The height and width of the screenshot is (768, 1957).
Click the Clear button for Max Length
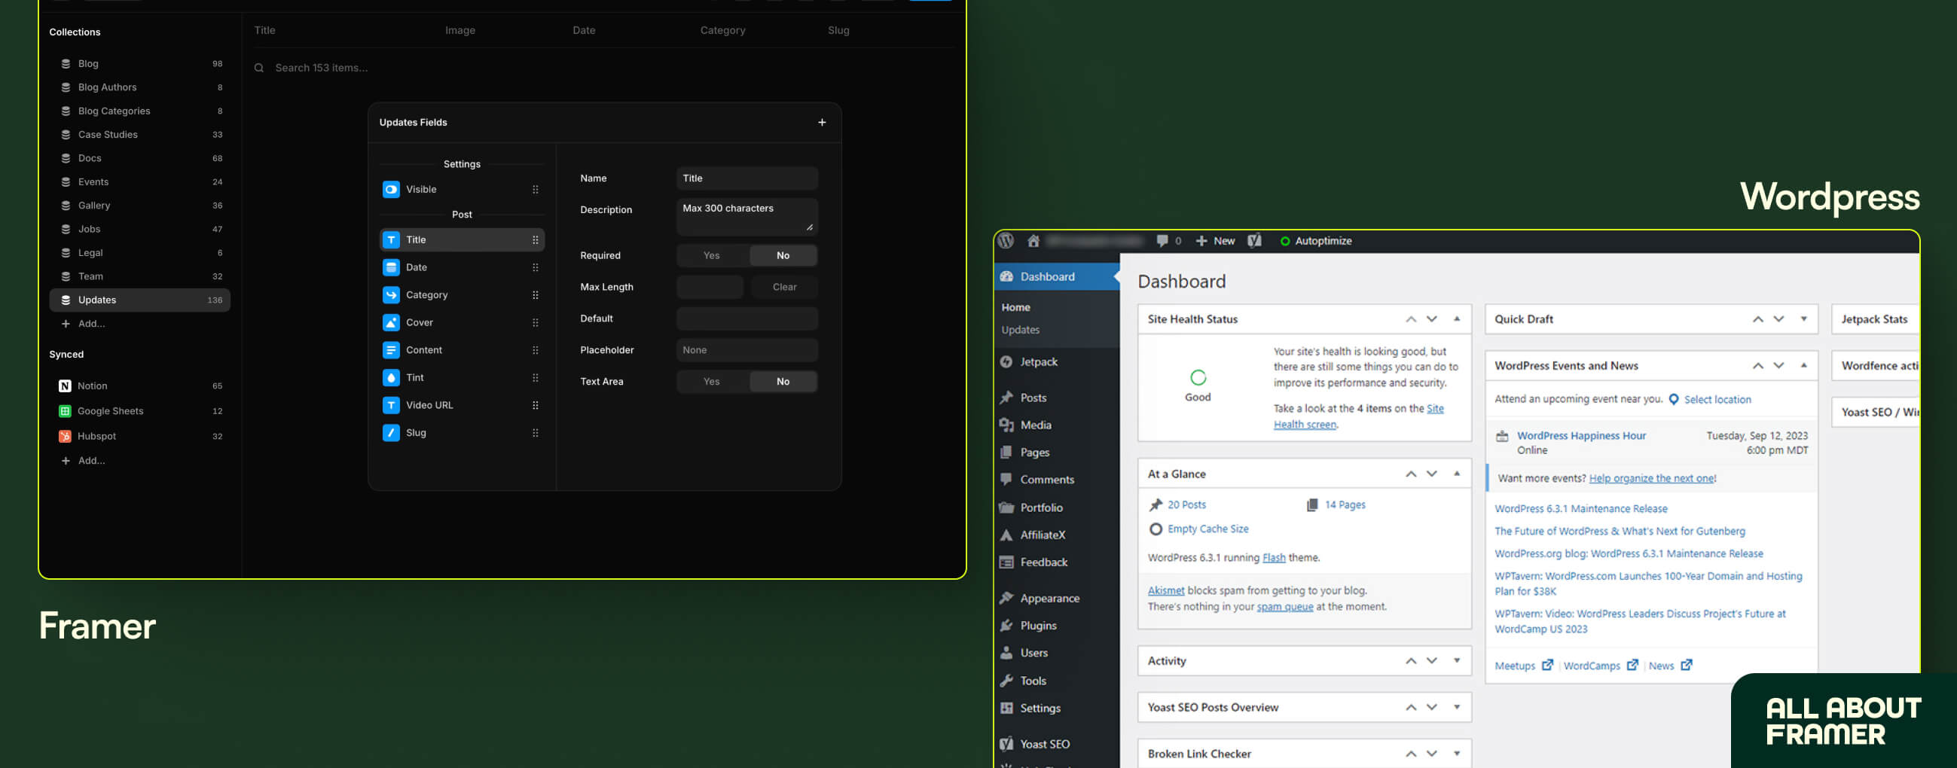(784, 287)
